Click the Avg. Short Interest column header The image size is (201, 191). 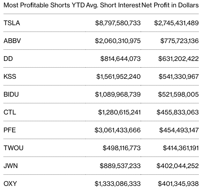[113, 5]
